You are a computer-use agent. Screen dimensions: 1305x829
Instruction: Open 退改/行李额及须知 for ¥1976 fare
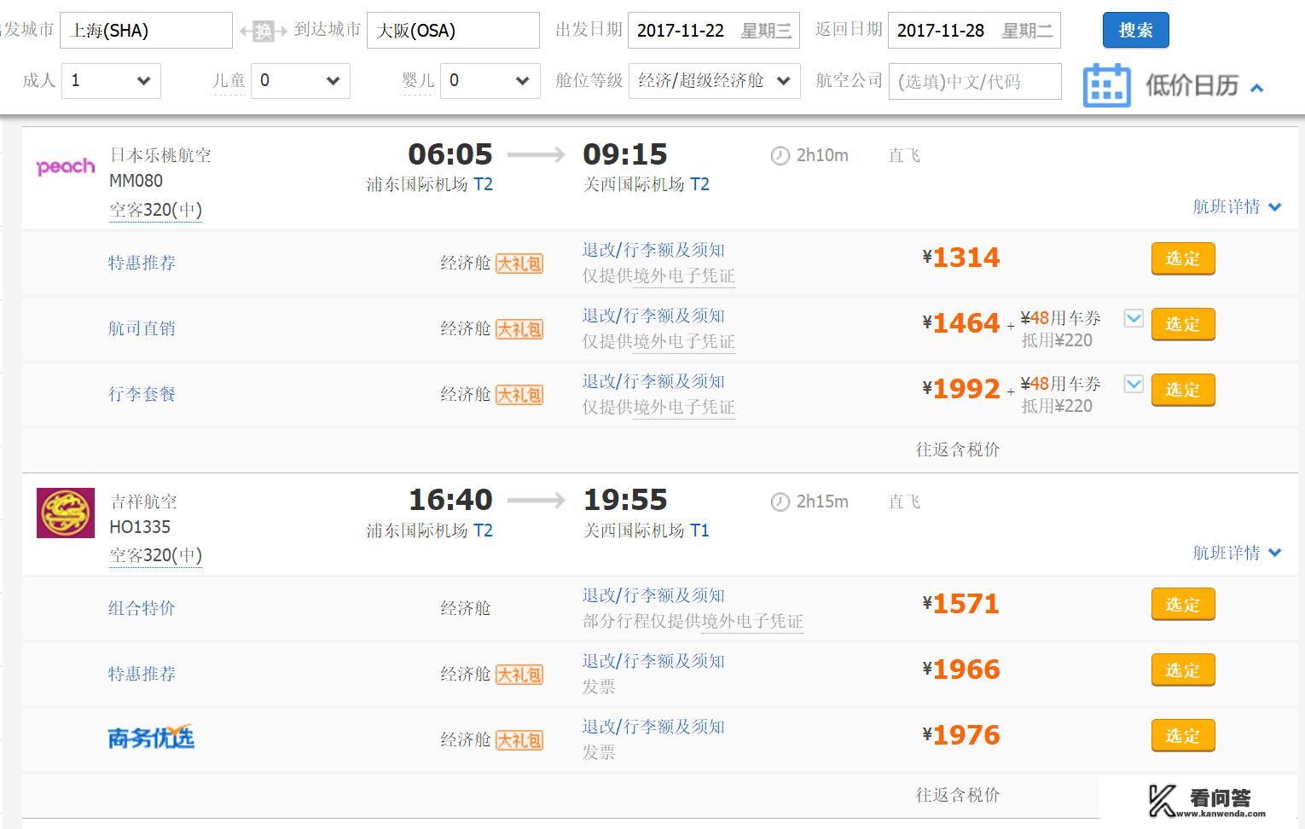tap(653, 727)
